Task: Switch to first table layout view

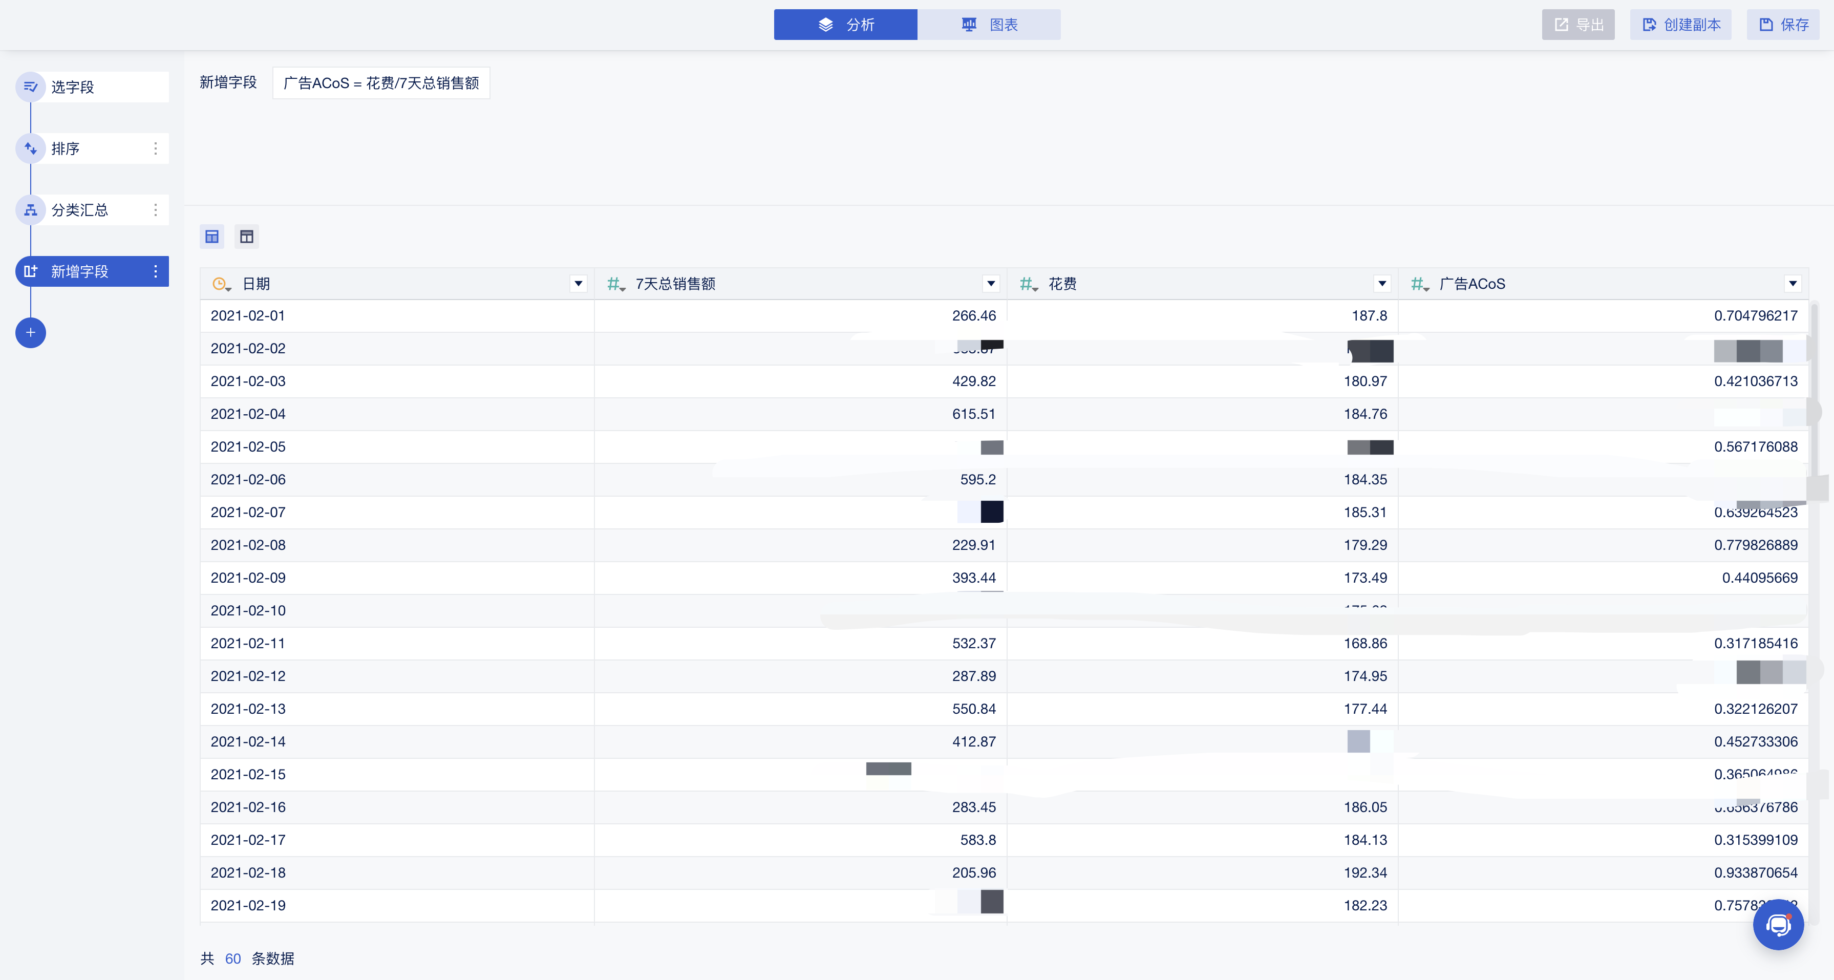Action: (212, 237)
